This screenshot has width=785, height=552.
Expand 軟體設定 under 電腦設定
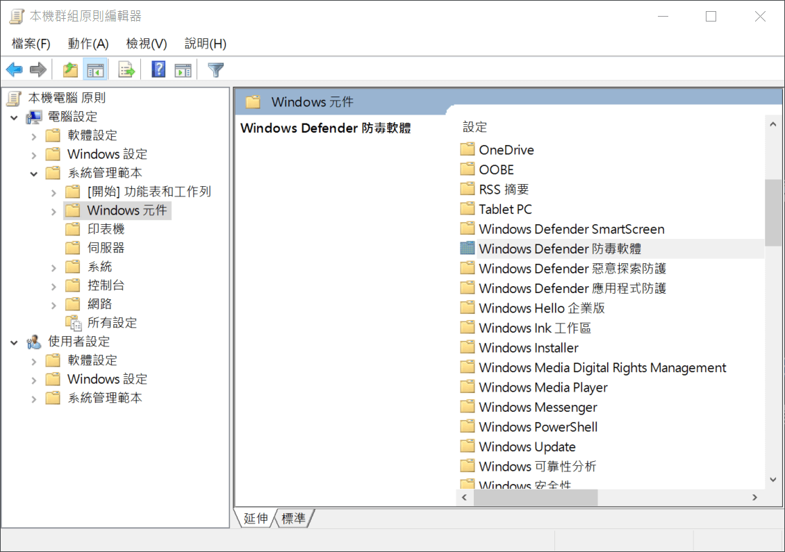point(33,136)
